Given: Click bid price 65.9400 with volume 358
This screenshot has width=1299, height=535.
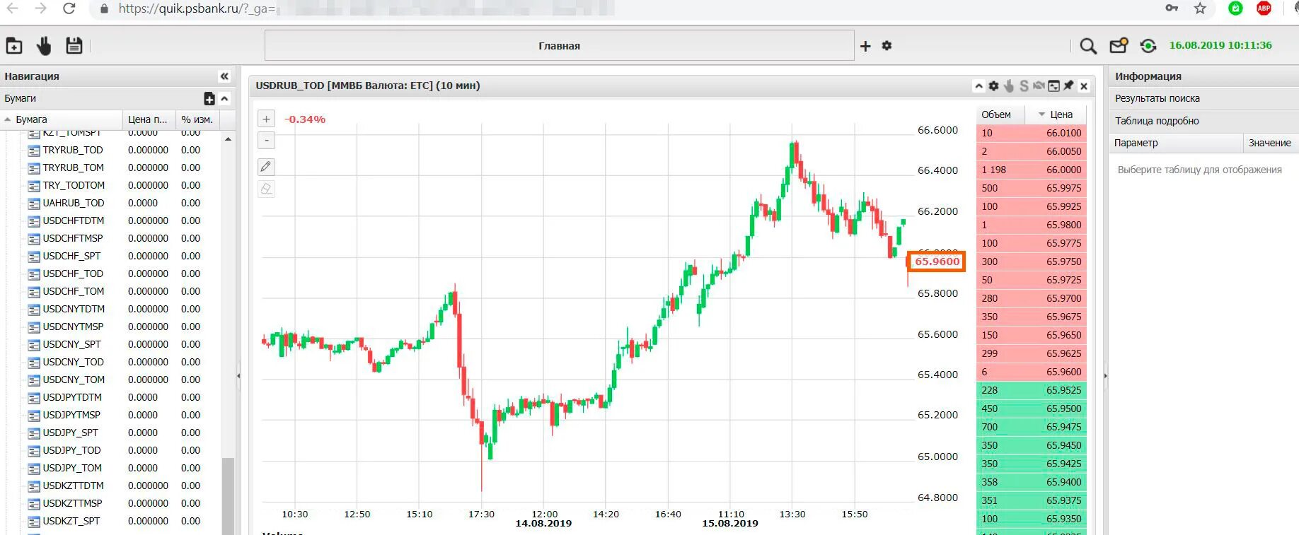Looking at the screenshot, I should click(1063, 482).
